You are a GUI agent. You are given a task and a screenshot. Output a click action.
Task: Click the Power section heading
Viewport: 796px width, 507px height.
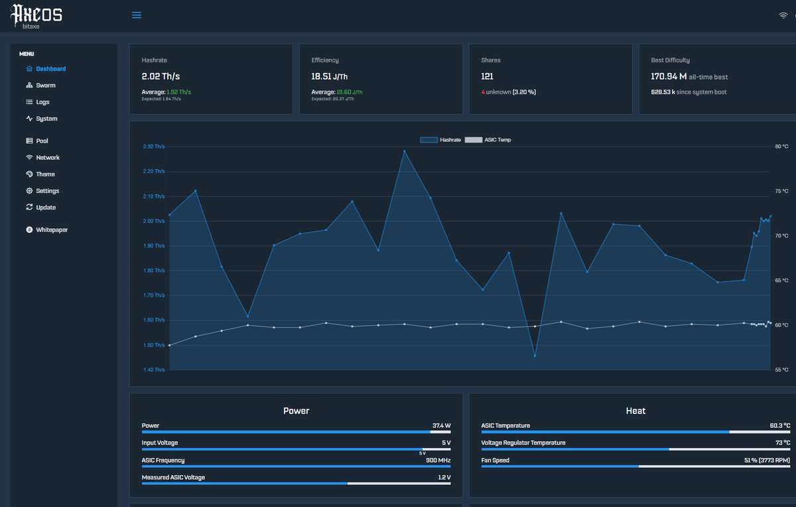[x=296, y=411]
